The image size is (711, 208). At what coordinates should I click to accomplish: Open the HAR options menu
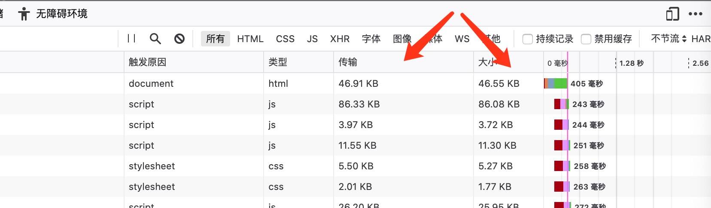pyautogui.click(x=701, y=39)
